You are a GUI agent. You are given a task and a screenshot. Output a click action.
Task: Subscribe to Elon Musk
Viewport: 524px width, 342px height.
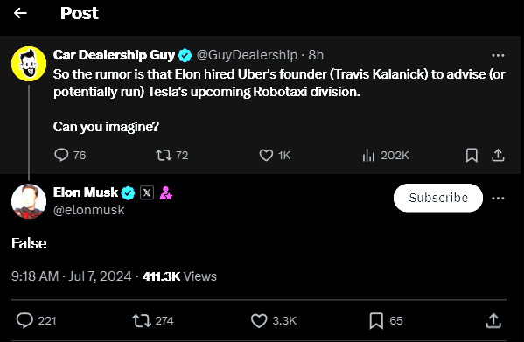(438, 198)
